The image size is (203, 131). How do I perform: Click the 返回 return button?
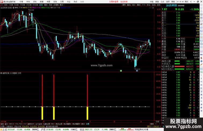point(159,5)
